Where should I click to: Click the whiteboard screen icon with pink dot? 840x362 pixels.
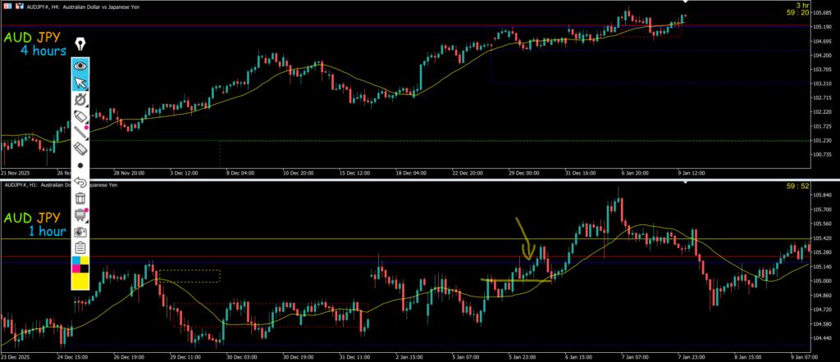[x=80, y=215]
